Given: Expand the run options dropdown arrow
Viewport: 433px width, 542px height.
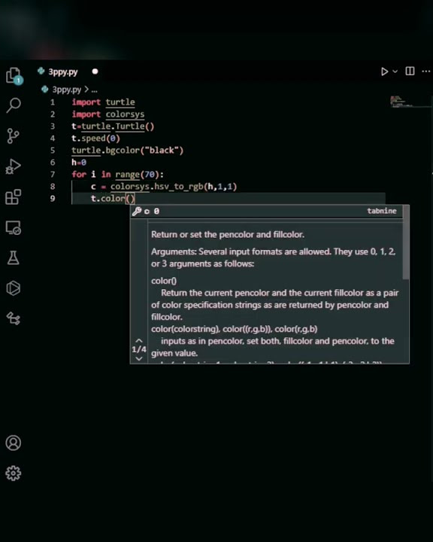Looking at the screenshot, I should click(x=395, y=72).
